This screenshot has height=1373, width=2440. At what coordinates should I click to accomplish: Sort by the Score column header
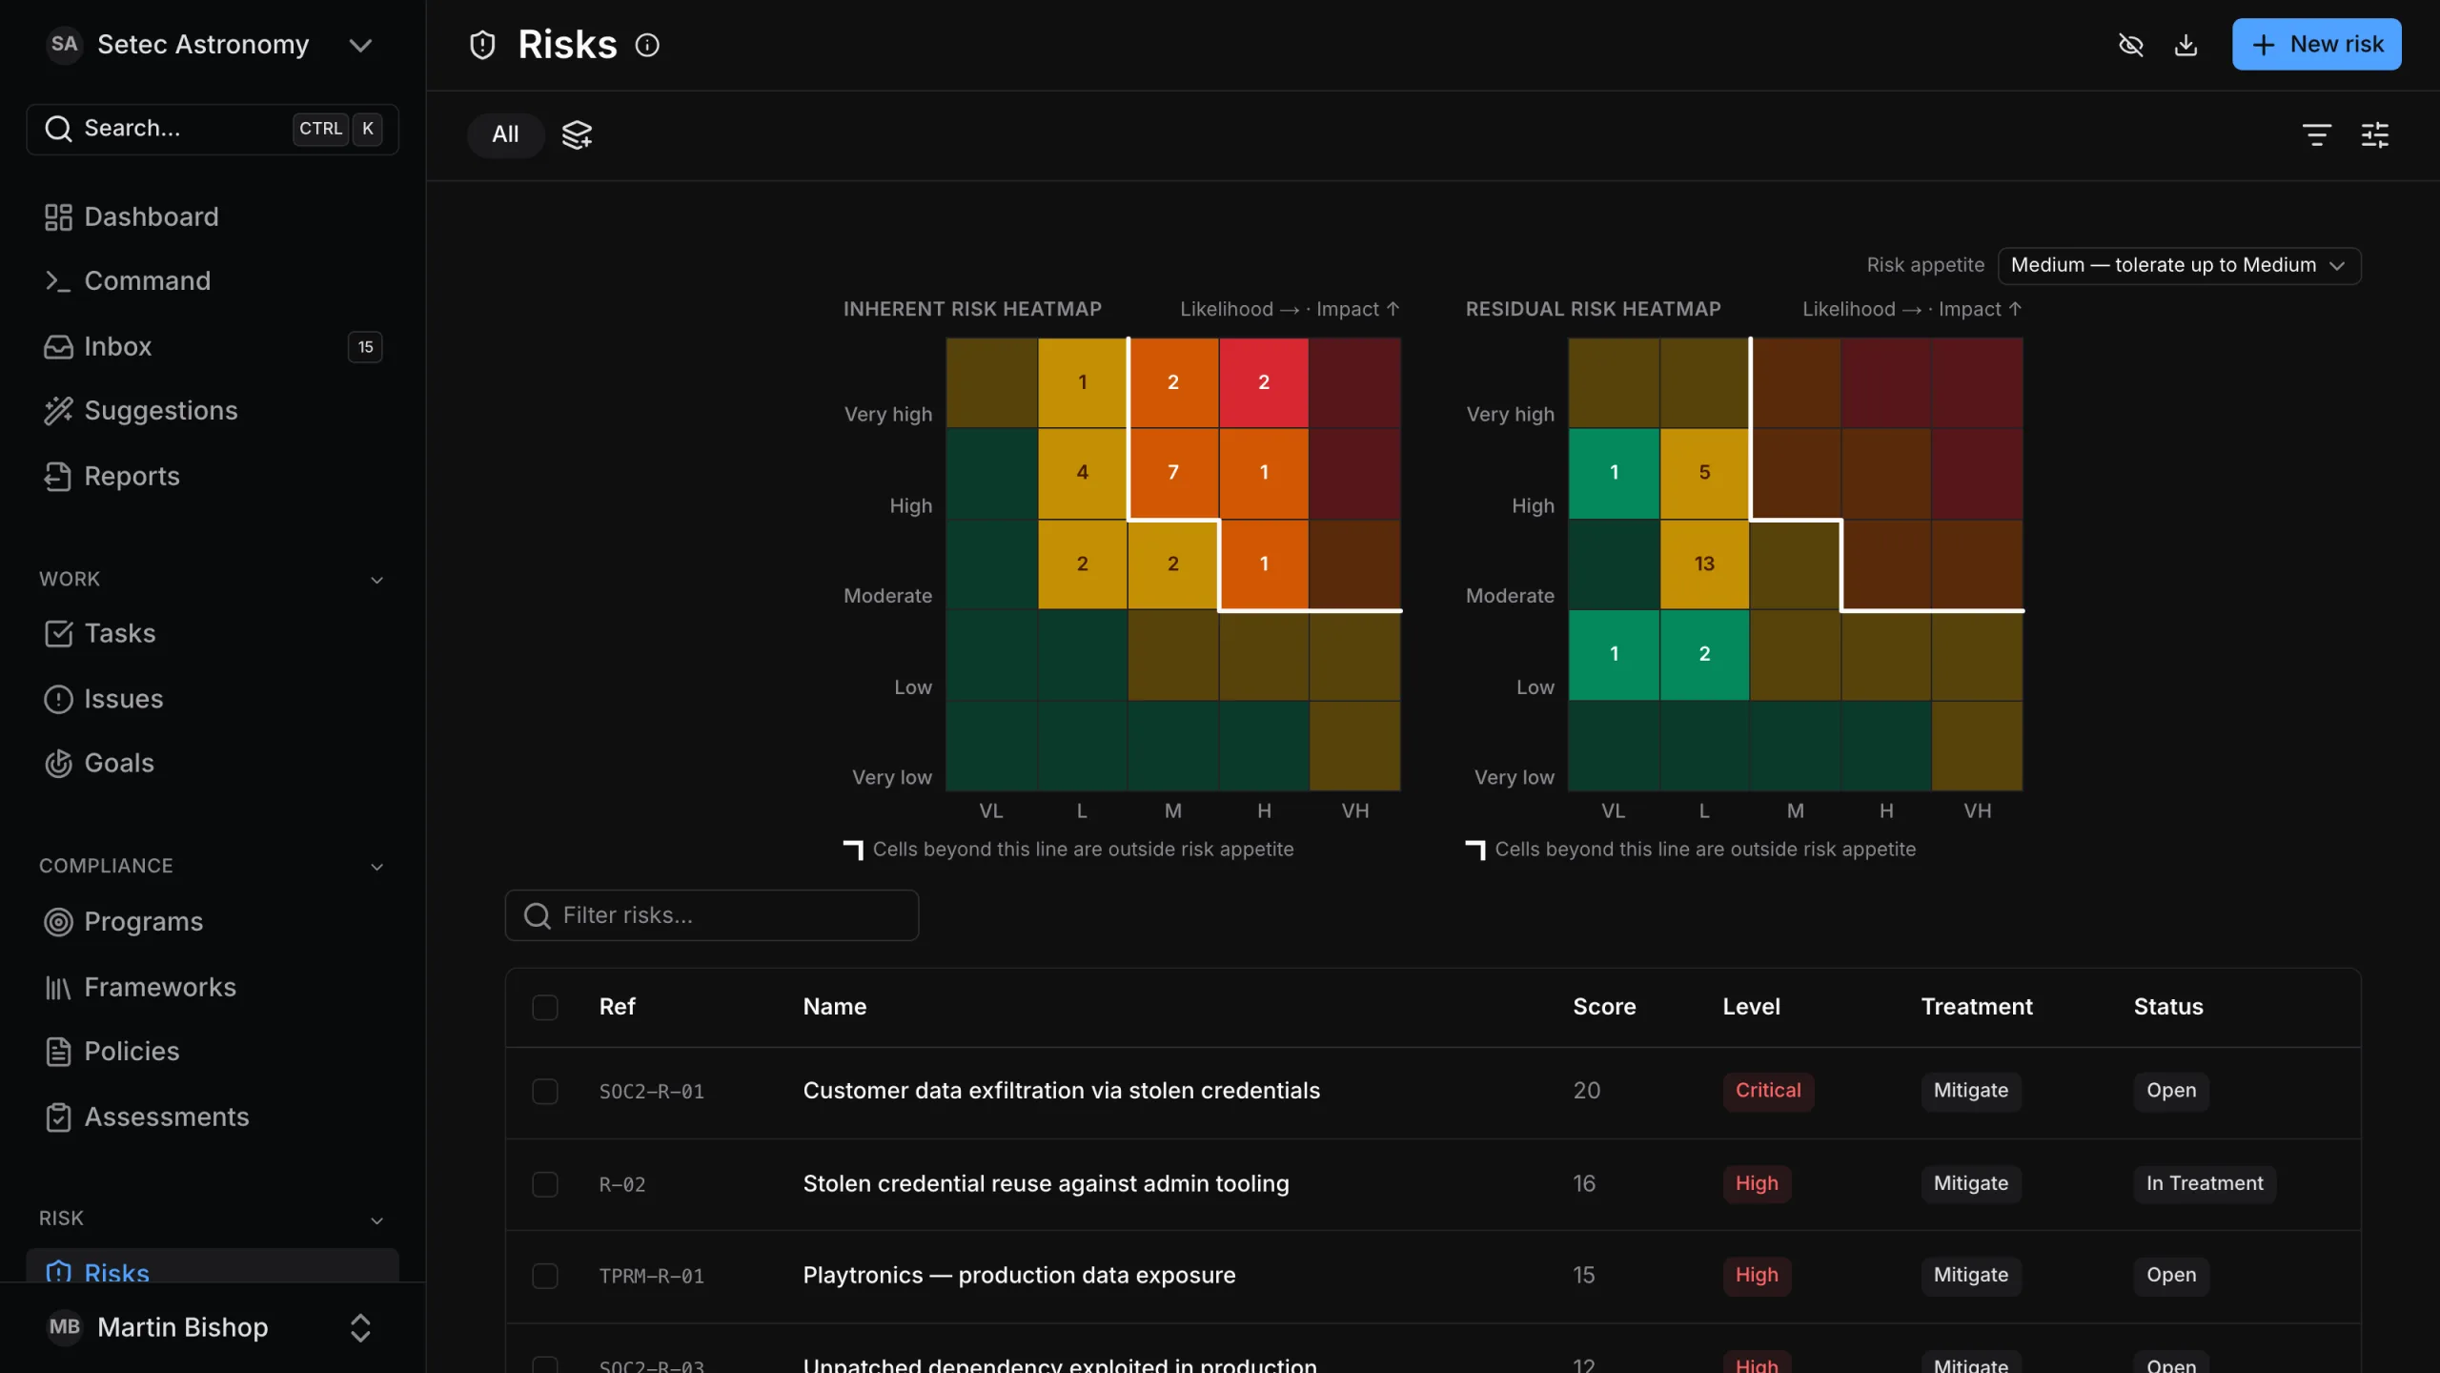point(1604,1007)
